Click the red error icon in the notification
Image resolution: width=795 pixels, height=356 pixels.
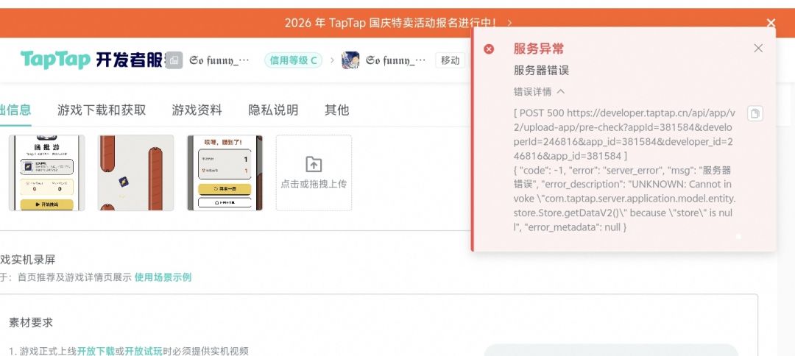tap(489, 49)
